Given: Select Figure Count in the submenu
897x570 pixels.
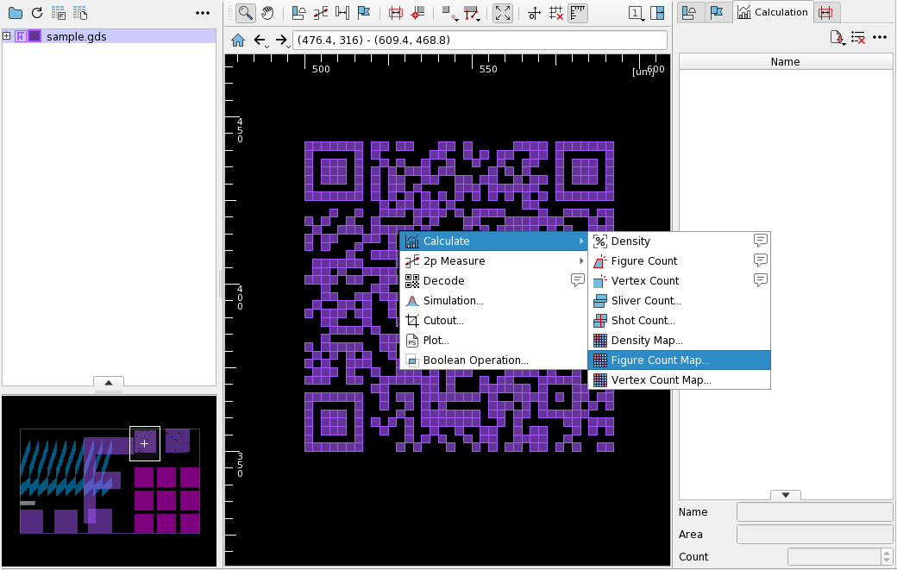Looking at the screenshot, I should pos(680,261).
